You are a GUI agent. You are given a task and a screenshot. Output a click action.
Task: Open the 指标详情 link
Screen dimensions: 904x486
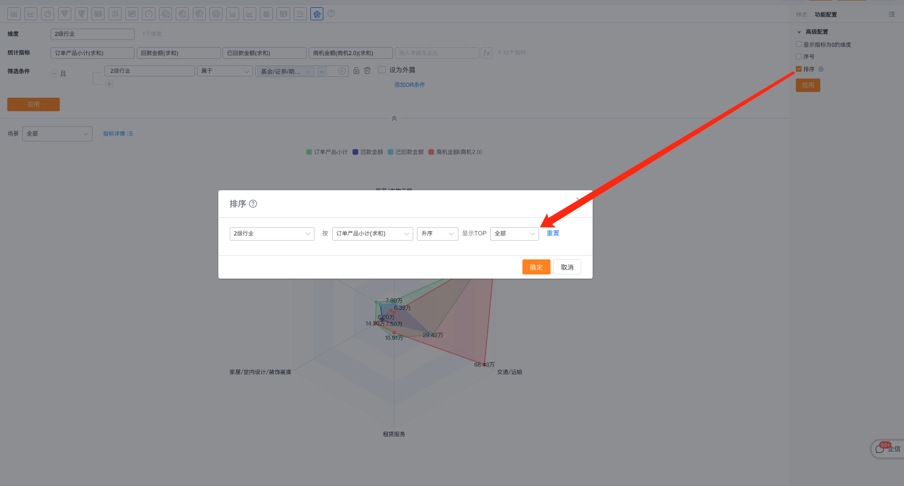pyautogui.click(x=118, y=134)
